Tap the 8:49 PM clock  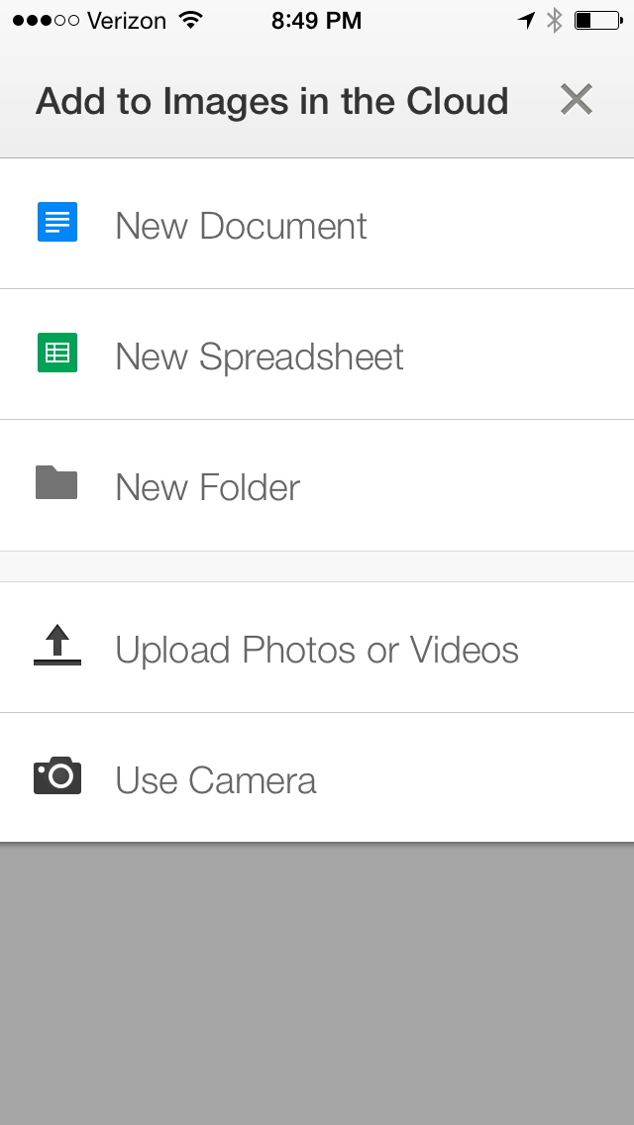pyautogui.click(x=316, y=20)
